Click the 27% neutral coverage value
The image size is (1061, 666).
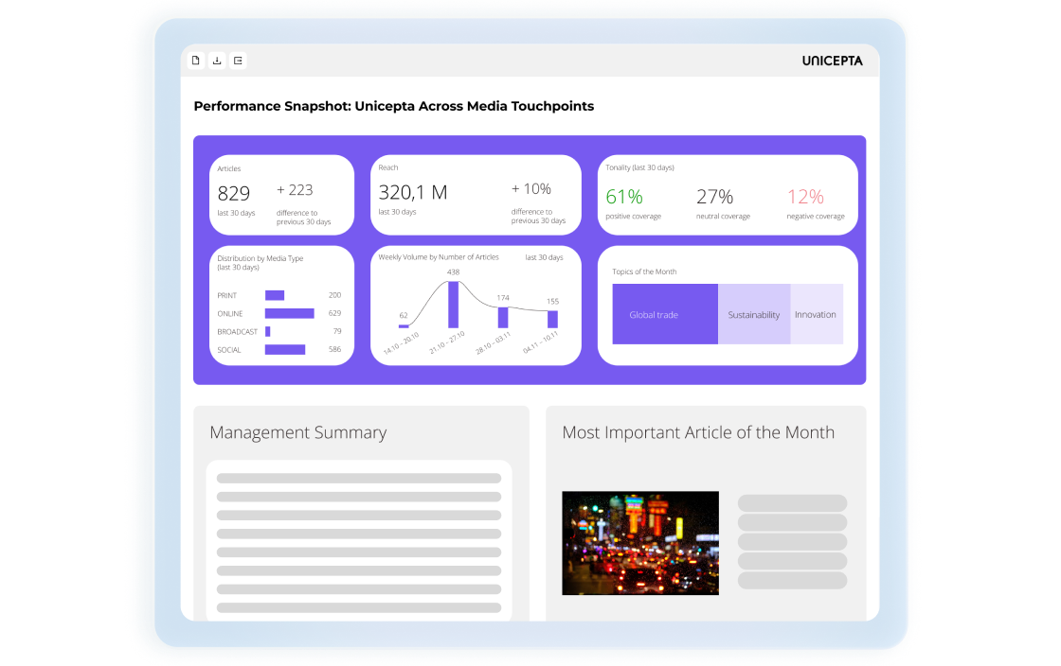pos(714,197)
